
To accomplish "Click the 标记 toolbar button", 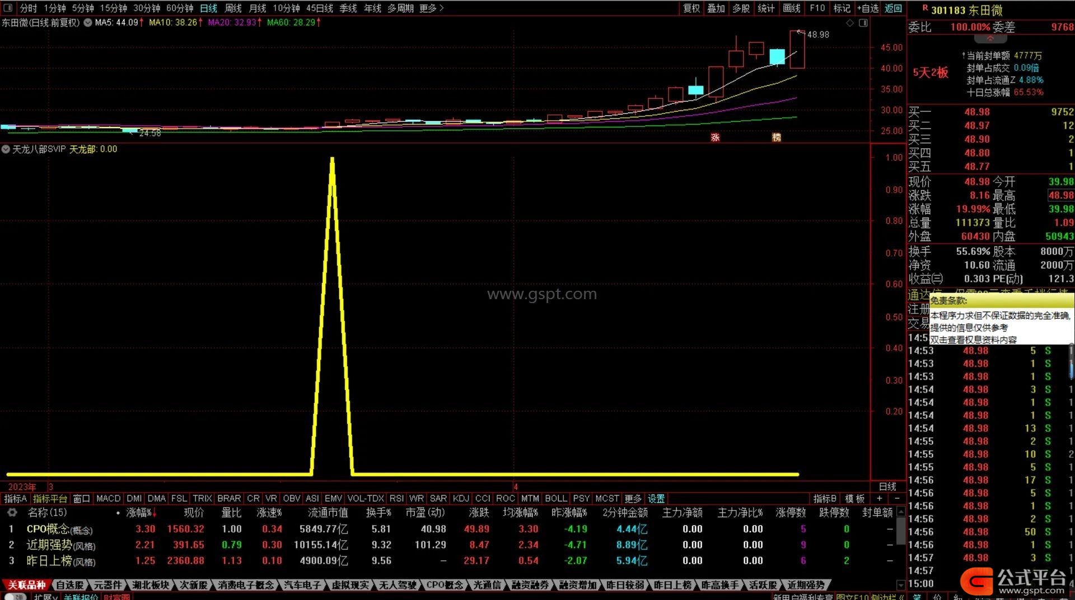I will [842, 8].
